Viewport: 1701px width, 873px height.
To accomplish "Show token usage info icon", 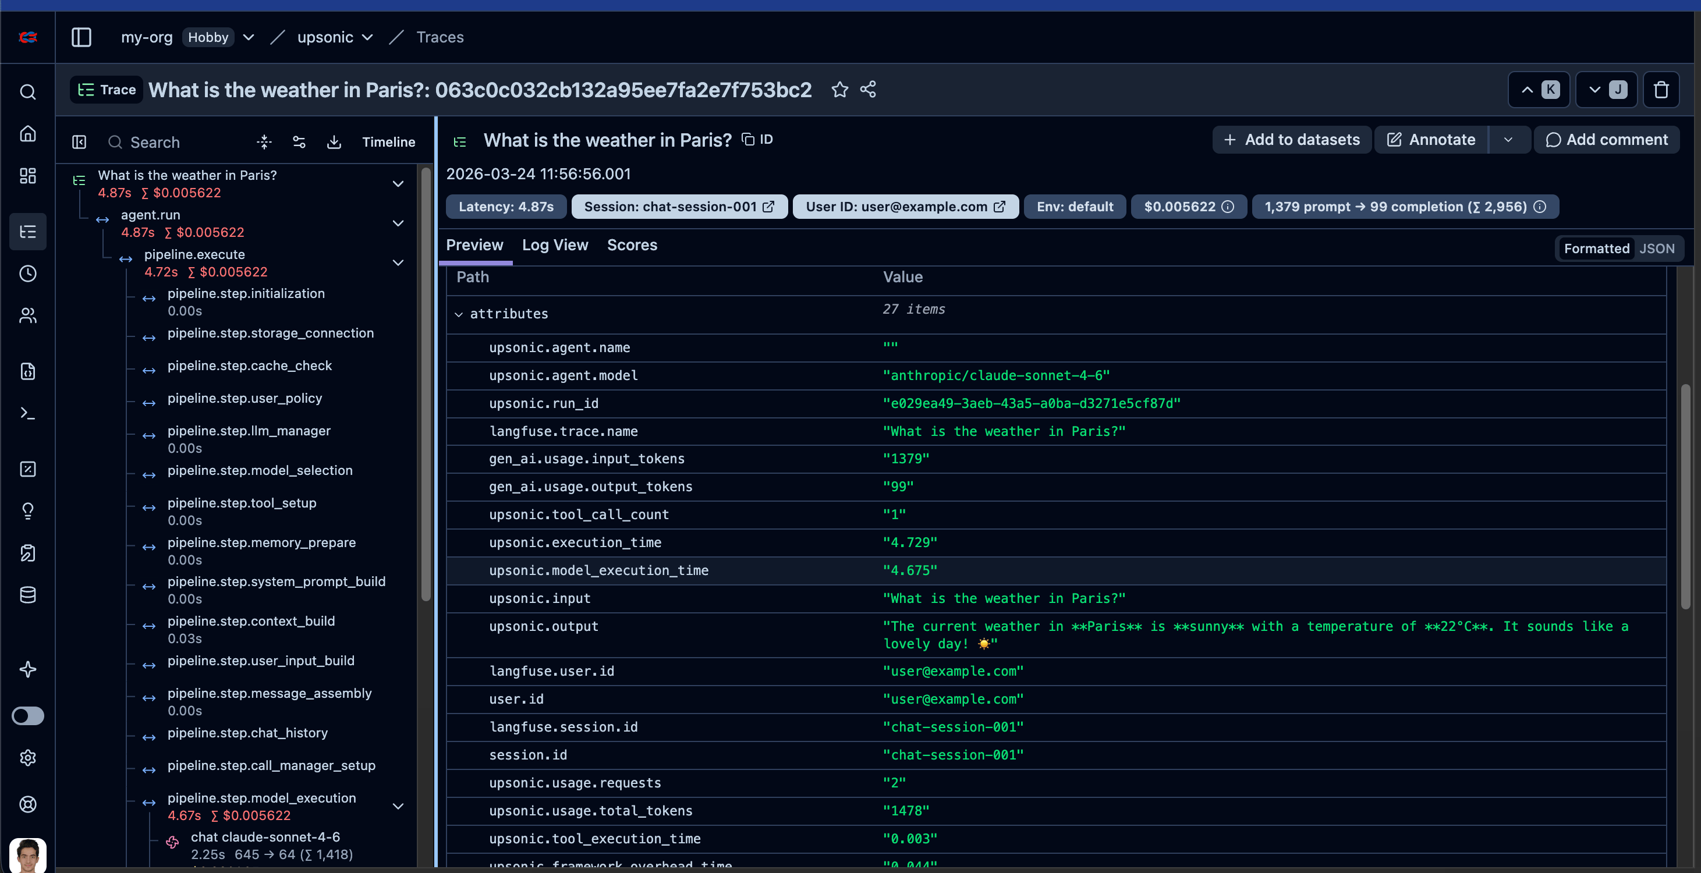I will (1540, 207).
